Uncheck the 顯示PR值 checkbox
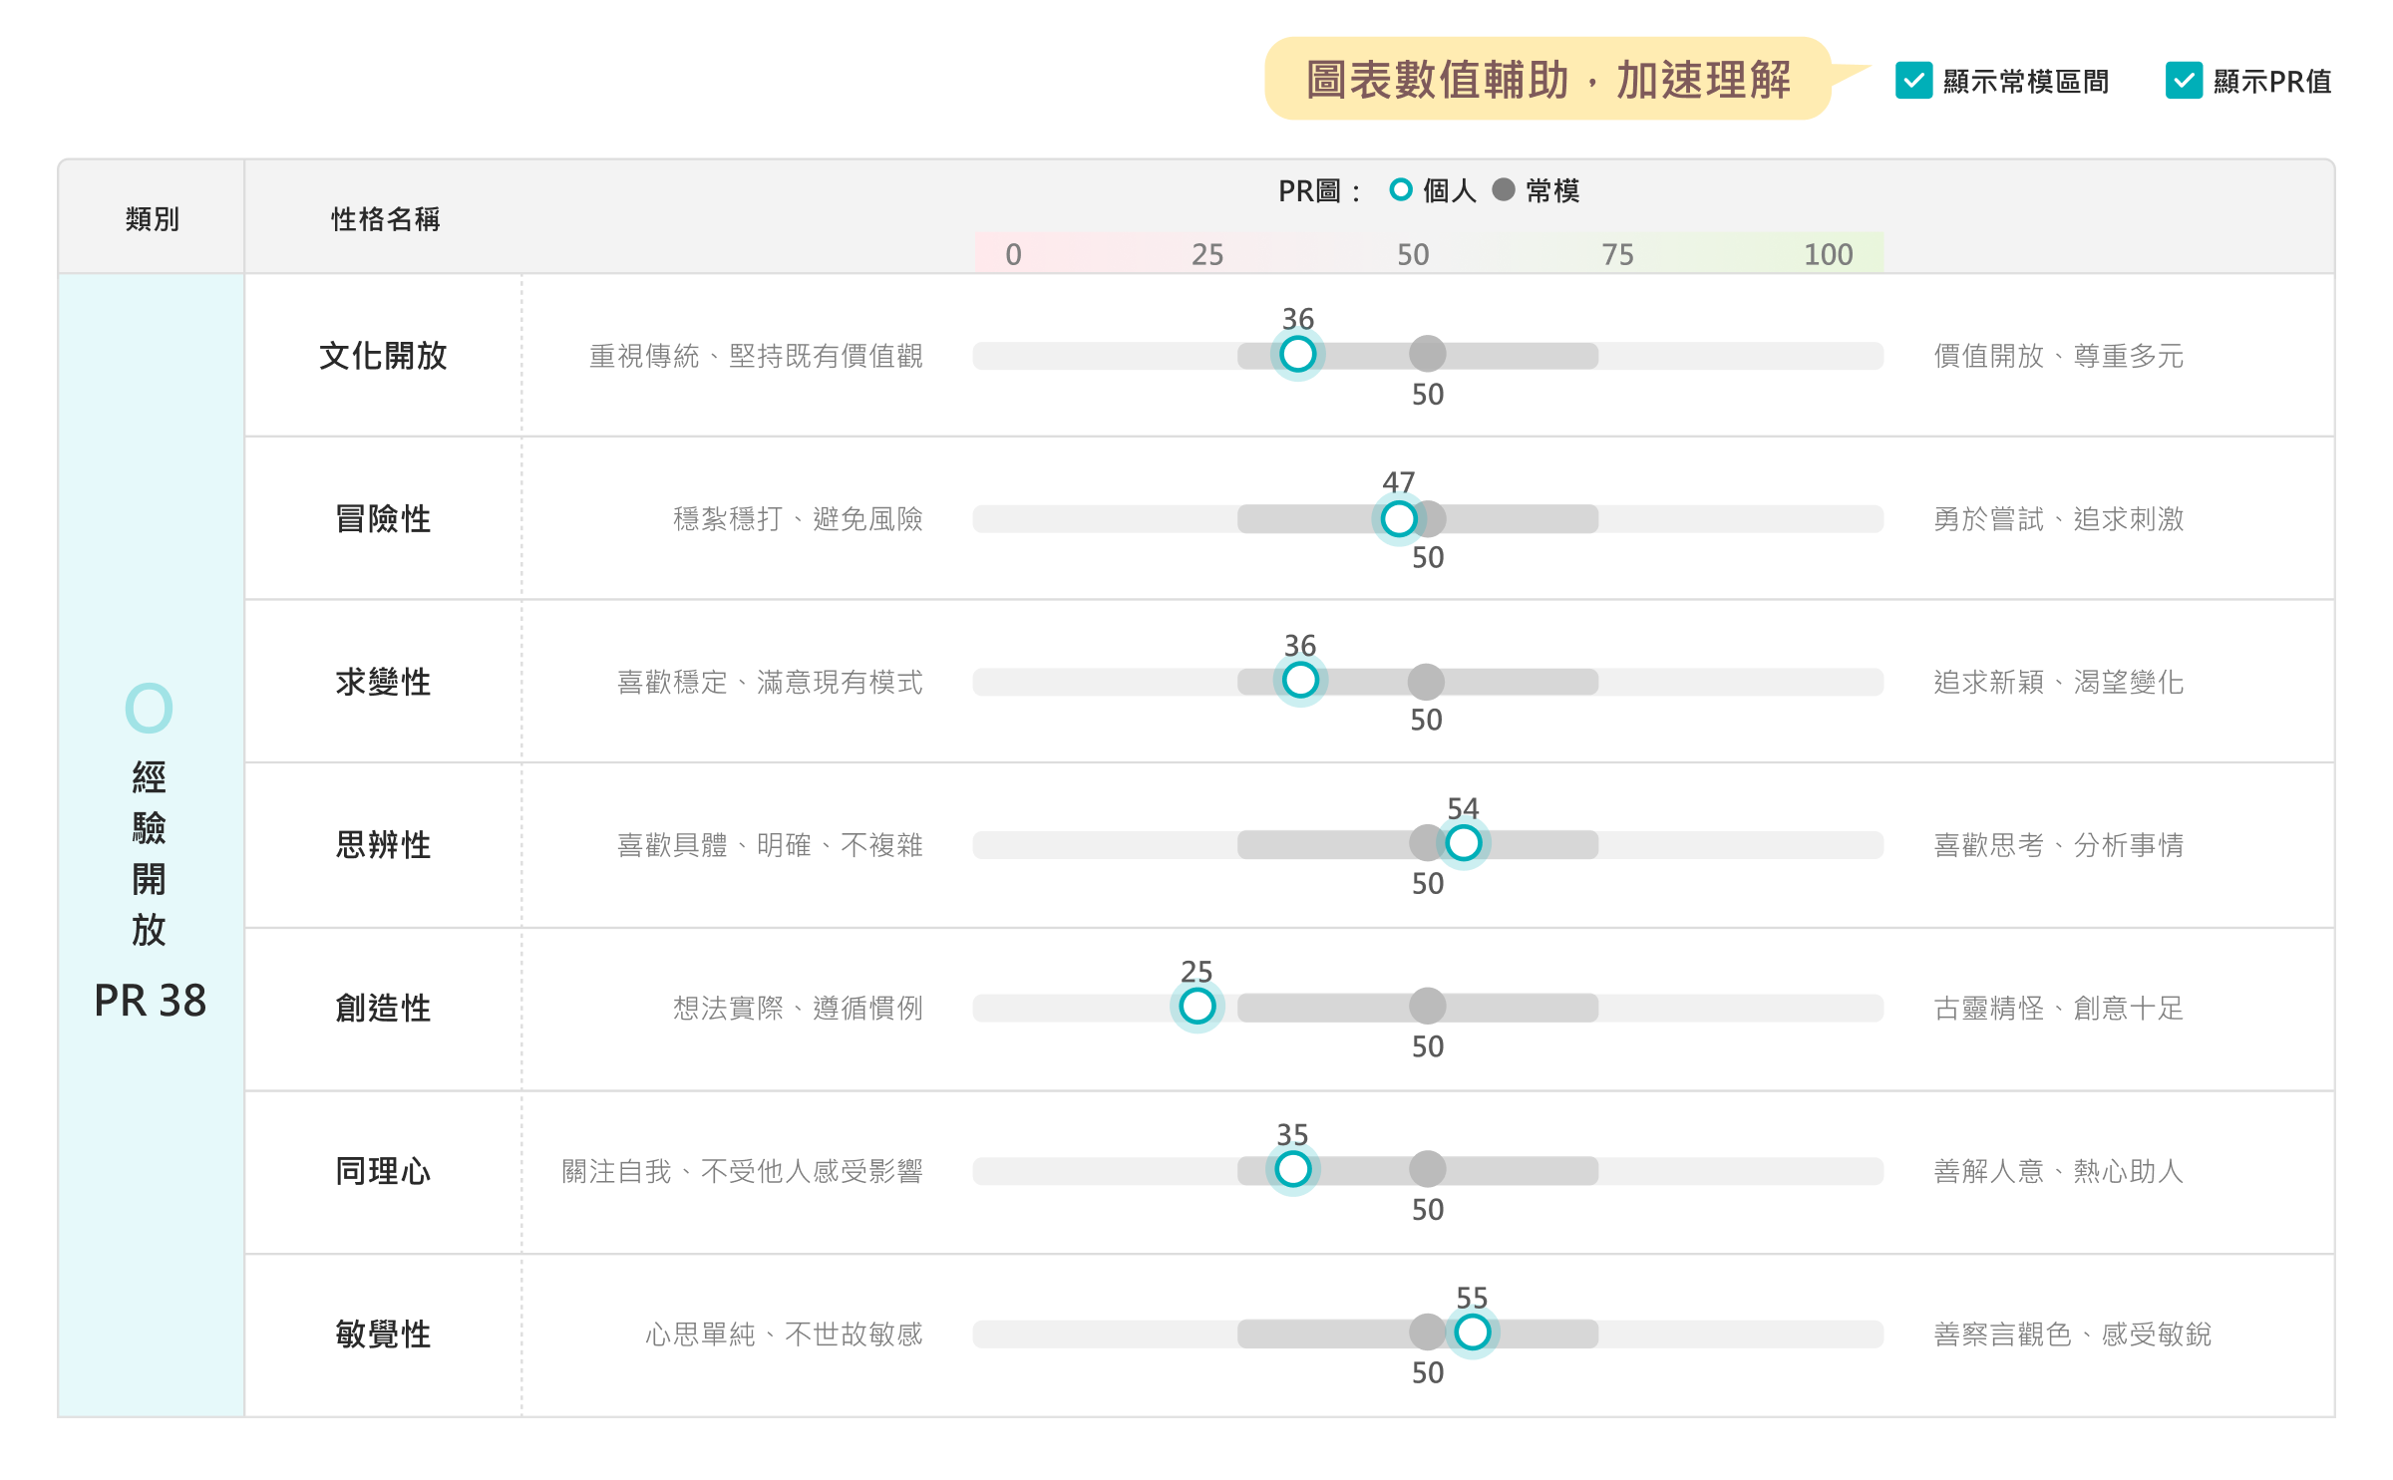This screenshot has width=2393, height=1480. pos(2183,81)
